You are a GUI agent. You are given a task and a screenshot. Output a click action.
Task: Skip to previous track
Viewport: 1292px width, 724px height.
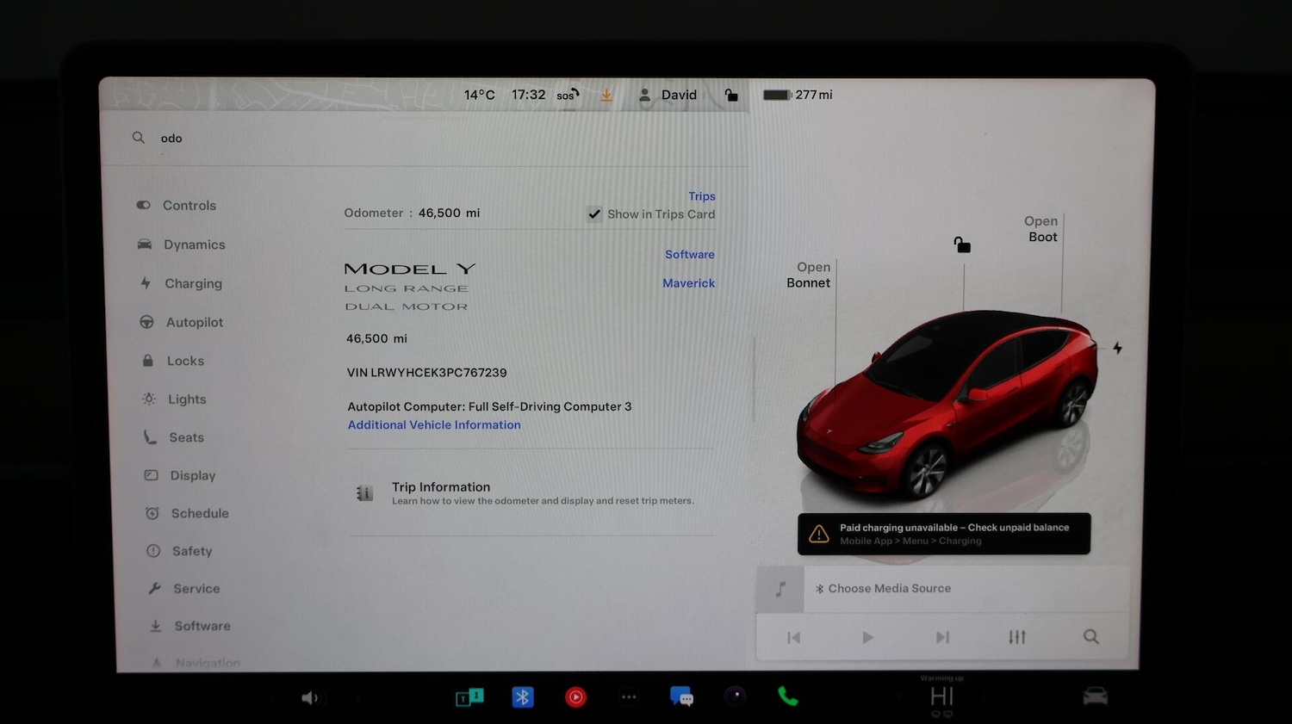click(x=794, y=638)
